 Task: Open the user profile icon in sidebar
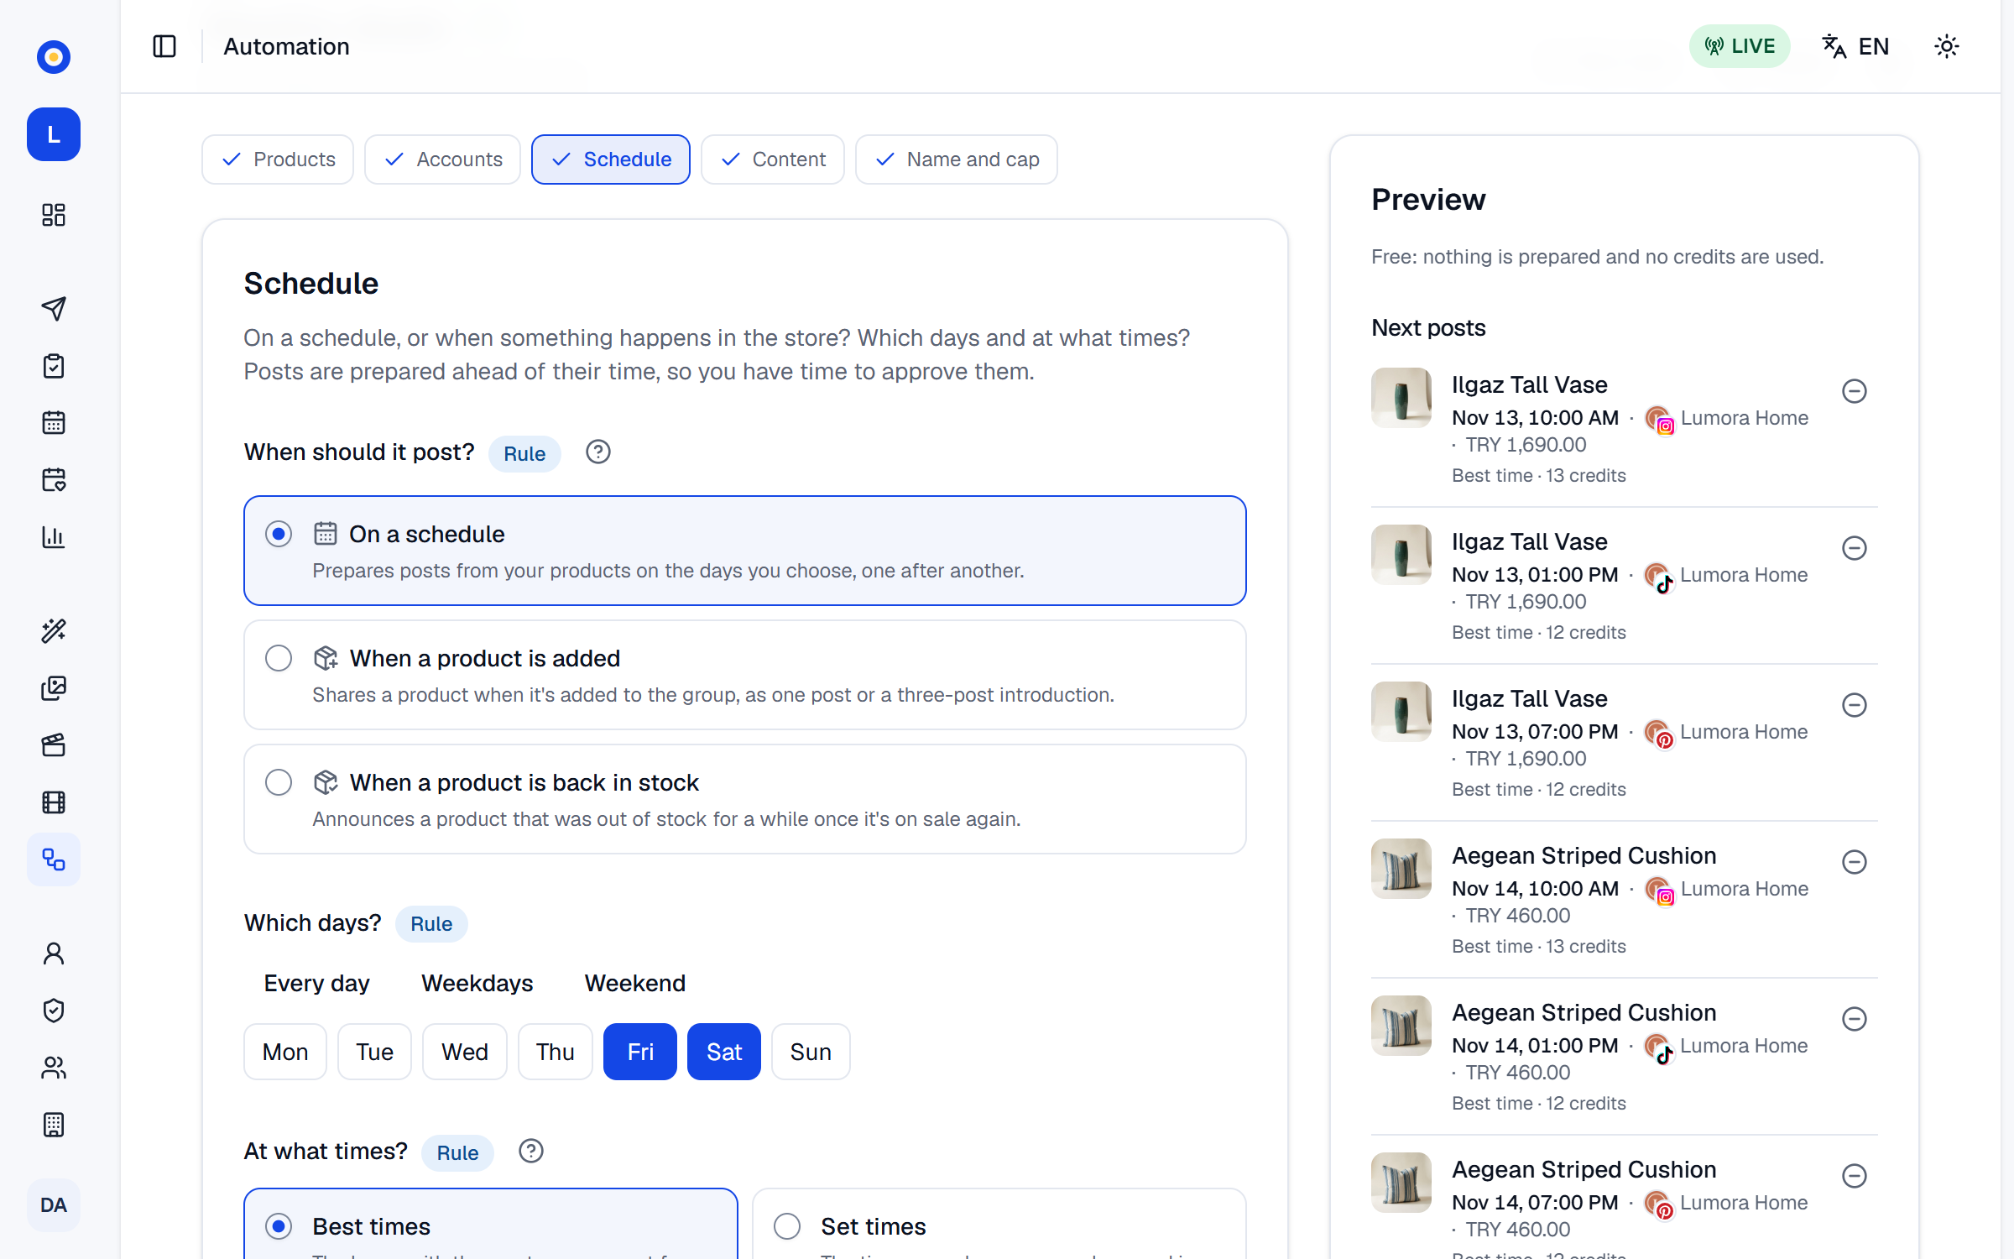54,953
